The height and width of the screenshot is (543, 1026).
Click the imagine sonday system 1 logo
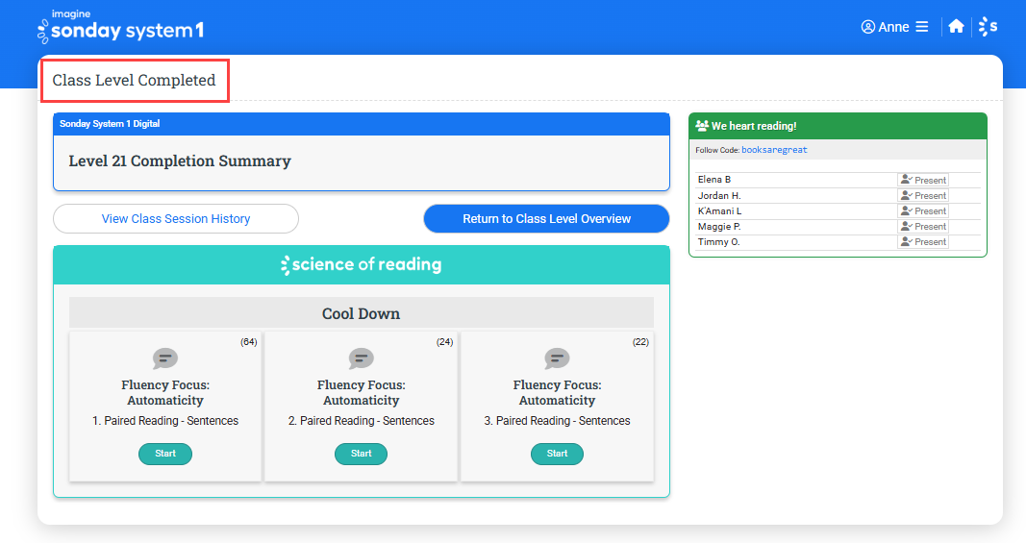pos(121,27)
